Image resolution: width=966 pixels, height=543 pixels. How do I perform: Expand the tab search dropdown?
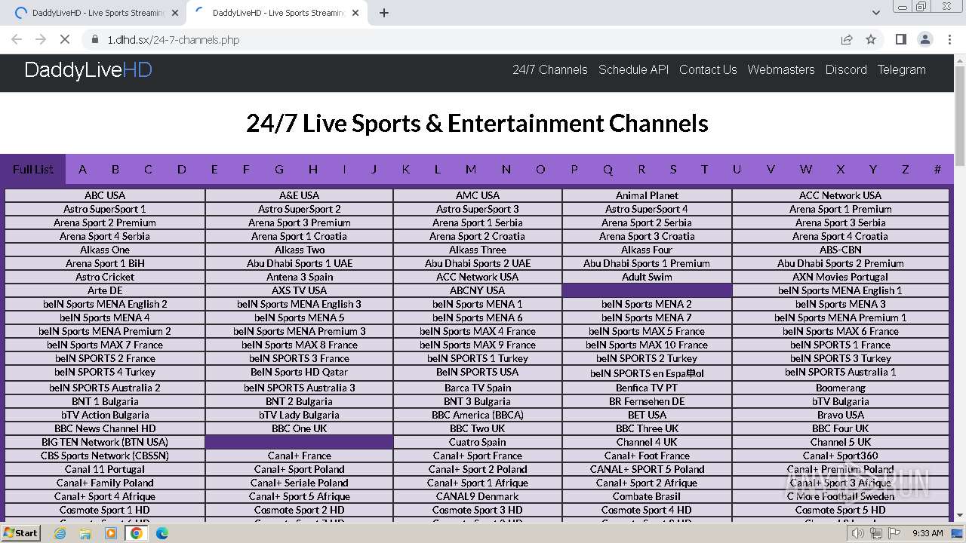875,13
